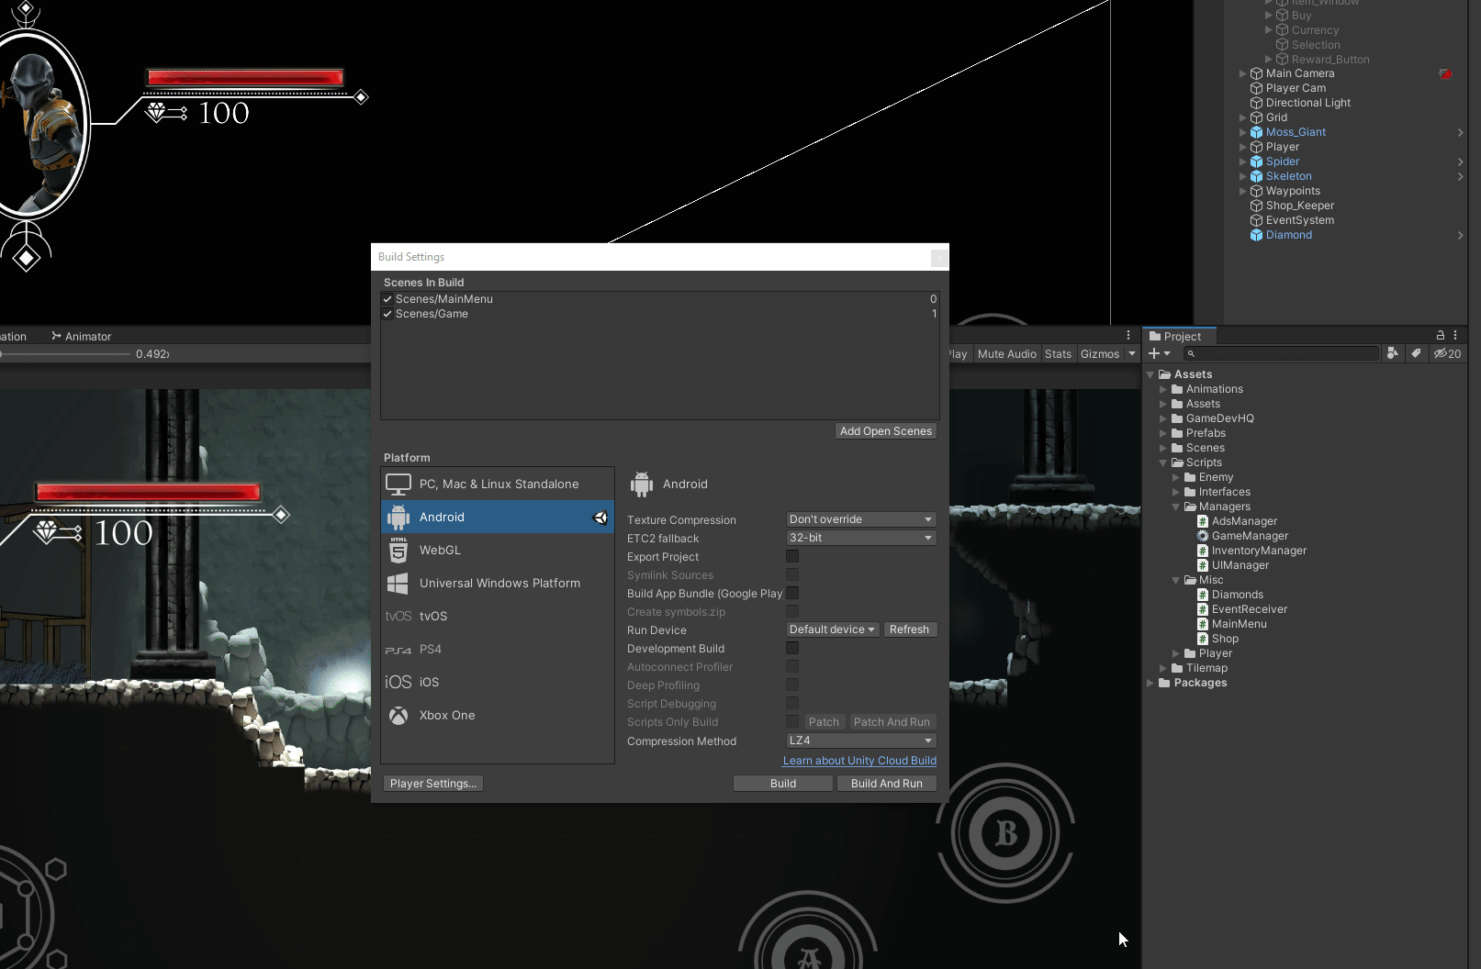Click Add Open Scenes button

(x=886, y=431)
